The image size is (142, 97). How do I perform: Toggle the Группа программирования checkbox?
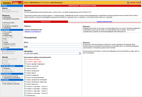coord(25,77)
